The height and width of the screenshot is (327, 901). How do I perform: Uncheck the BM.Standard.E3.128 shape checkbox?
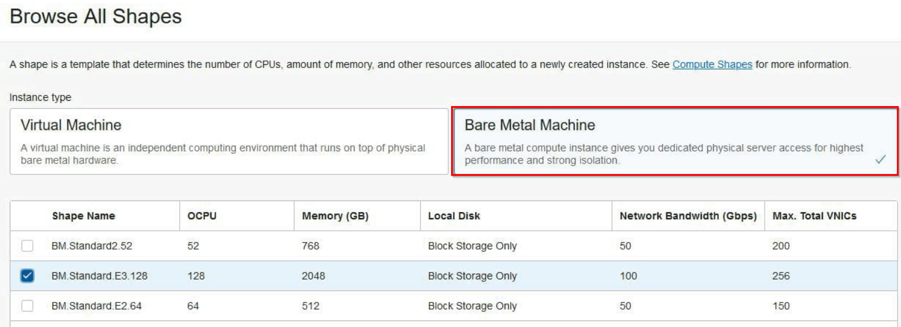point(28,276)
